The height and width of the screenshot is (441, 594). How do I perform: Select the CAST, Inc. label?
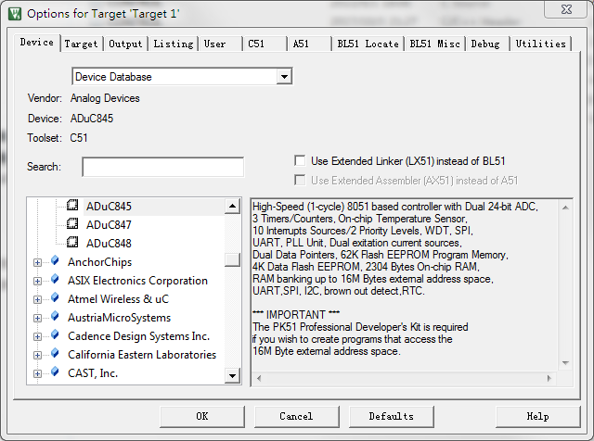point(93,373)
